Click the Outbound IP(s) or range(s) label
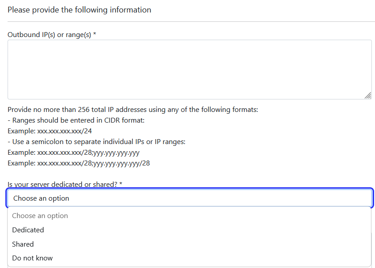Screen dimensions: 375x268 [x=49, y=34]
